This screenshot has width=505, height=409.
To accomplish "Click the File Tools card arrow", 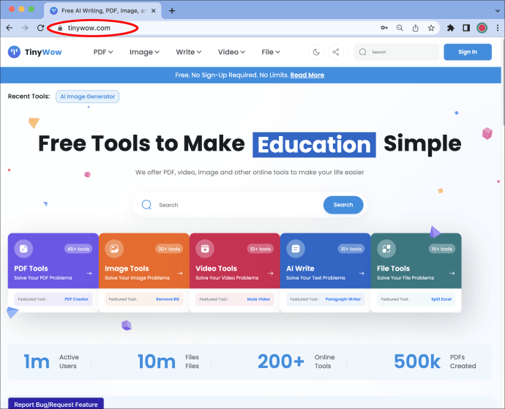I will coord(452,274).
